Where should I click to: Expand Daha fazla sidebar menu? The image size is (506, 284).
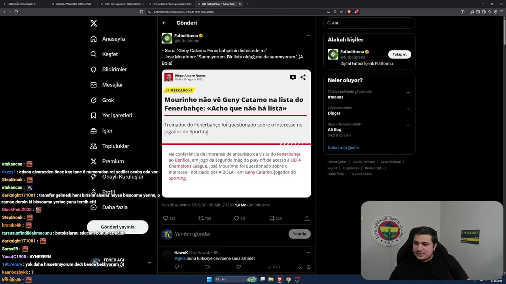pyautogui.click(x=109, y=207)
